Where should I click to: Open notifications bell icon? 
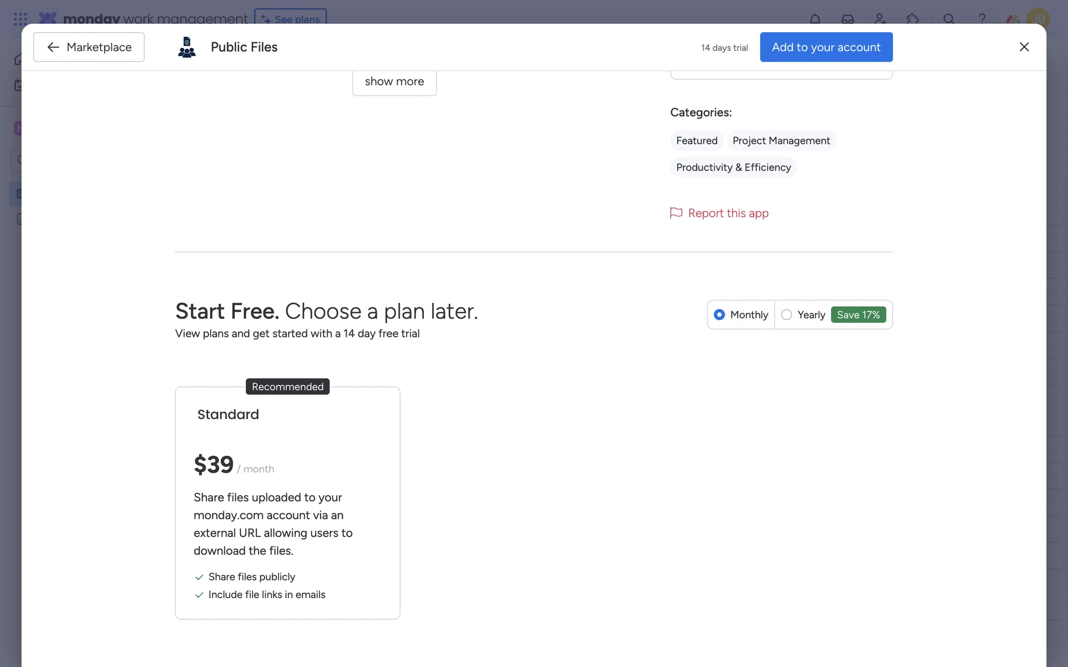tap(815, 18)
